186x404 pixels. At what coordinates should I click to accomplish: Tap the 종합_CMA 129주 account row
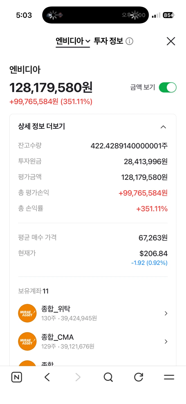point(93,341)
